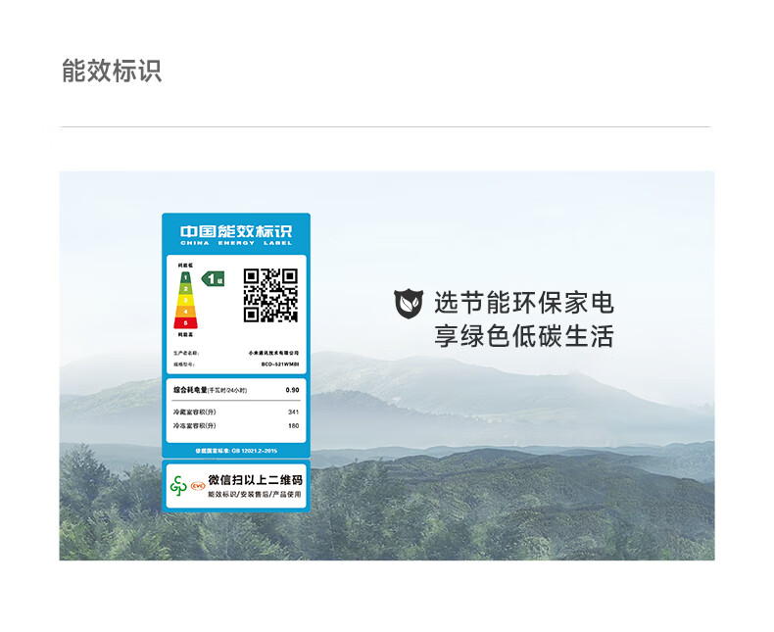Click the freezer volume value 180
Image resolution: width=774 pixels, height=632 pixels.
click(293, 425)
